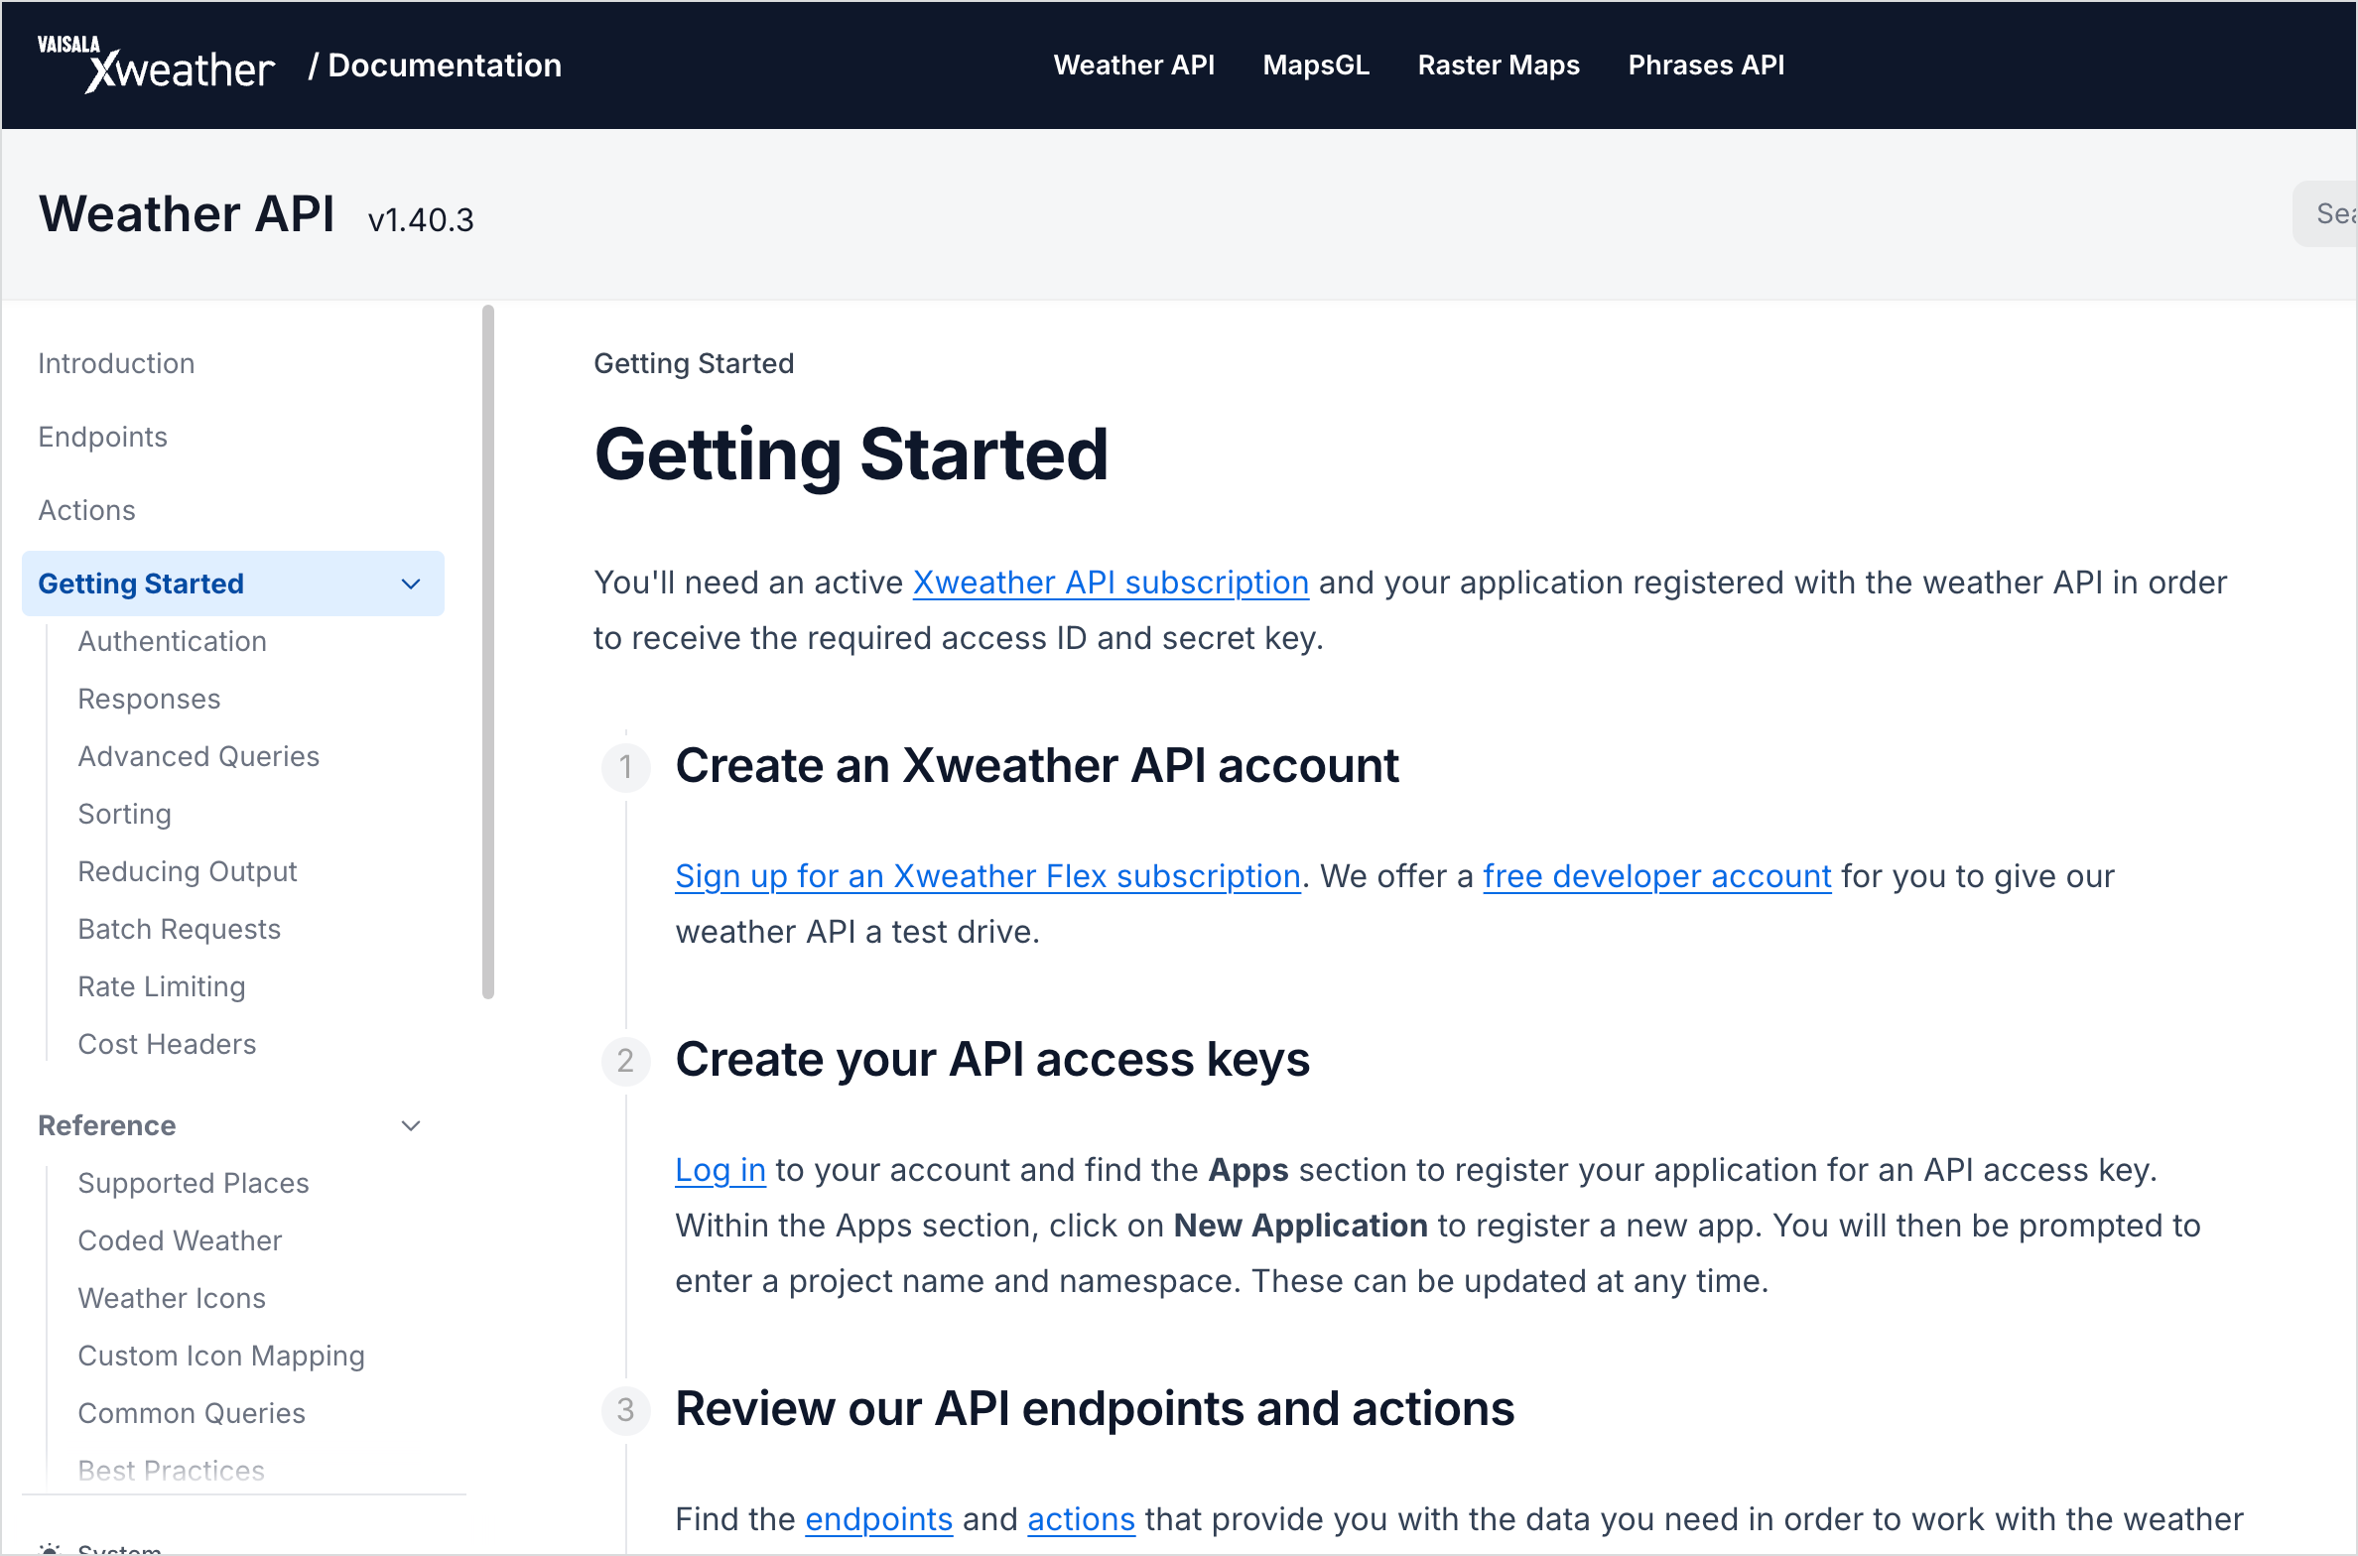Click the Getting Started breadcrumb text
Image resolution: width=2358 pixels, height=1556 pixels.
[x=694, y=363]
